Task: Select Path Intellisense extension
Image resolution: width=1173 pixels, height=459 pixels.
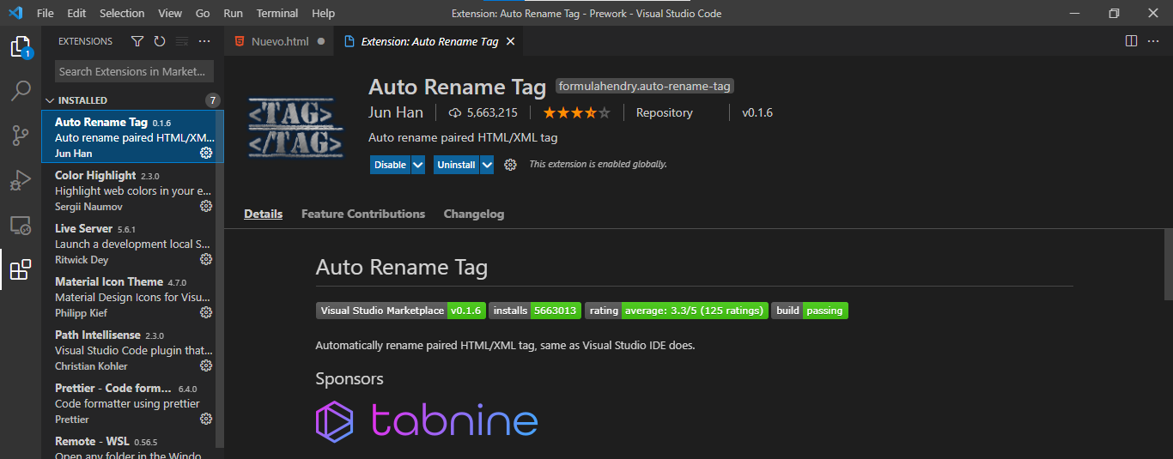Action: point(132,350)
